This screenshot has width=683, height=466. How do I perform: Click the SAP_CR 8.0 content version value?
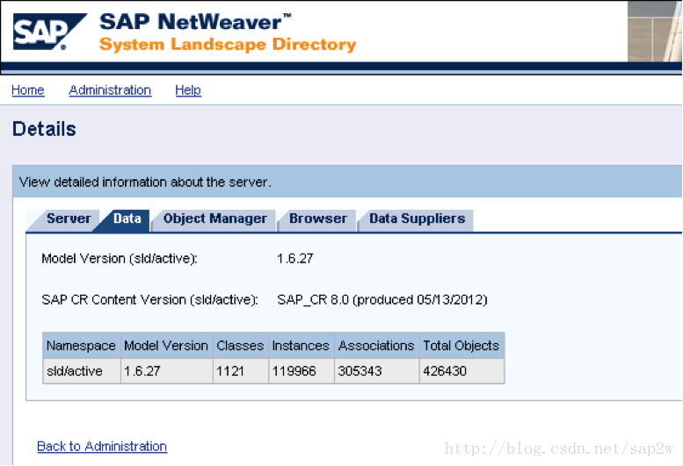tap(382, 300)
